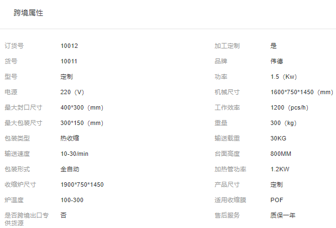
Task: Select the 包装类型 value 热收缩
Action: pos(70,138)
